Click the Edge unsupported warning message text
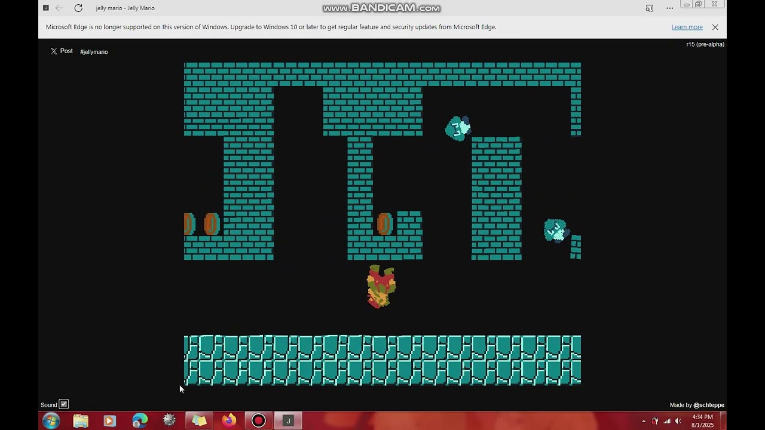The width and height of the screenshot is (765, 430). 271,27
